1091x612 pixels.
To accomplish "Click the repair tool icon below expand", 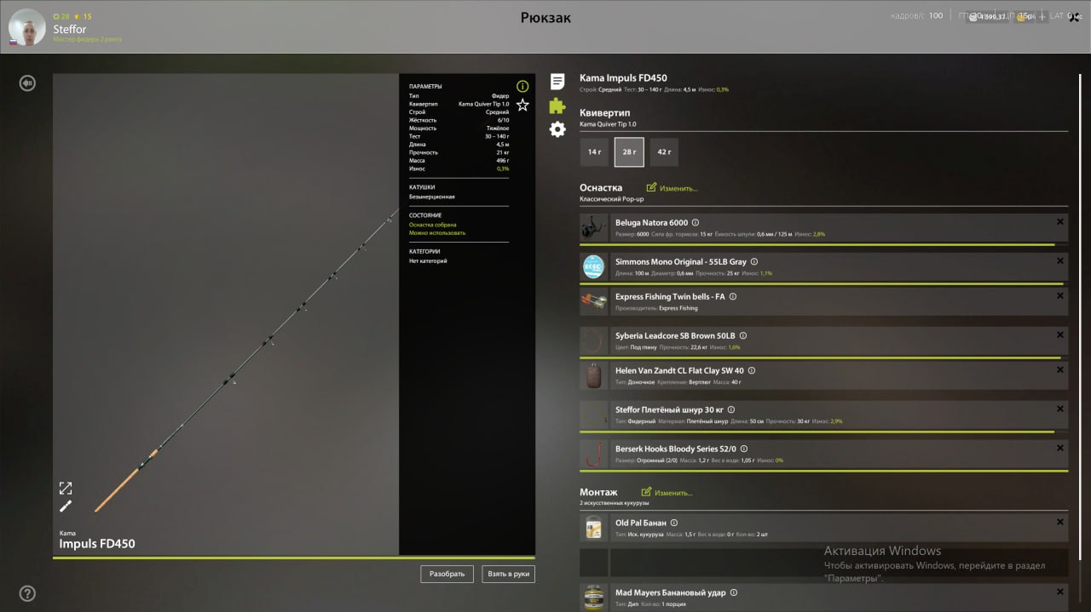I will click(66, 506).
